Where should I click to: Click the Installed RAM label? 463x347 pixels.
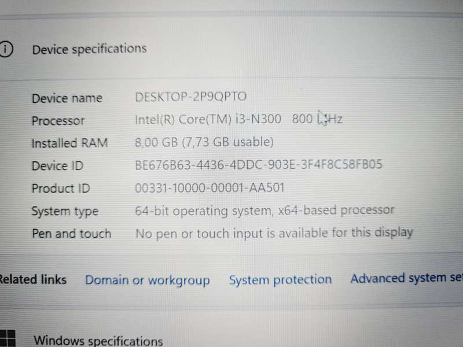coord(69,143)
